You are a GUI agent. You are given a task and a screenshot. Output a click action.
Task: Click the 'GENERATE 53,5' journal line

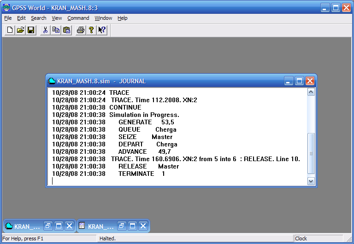[113, 122]
